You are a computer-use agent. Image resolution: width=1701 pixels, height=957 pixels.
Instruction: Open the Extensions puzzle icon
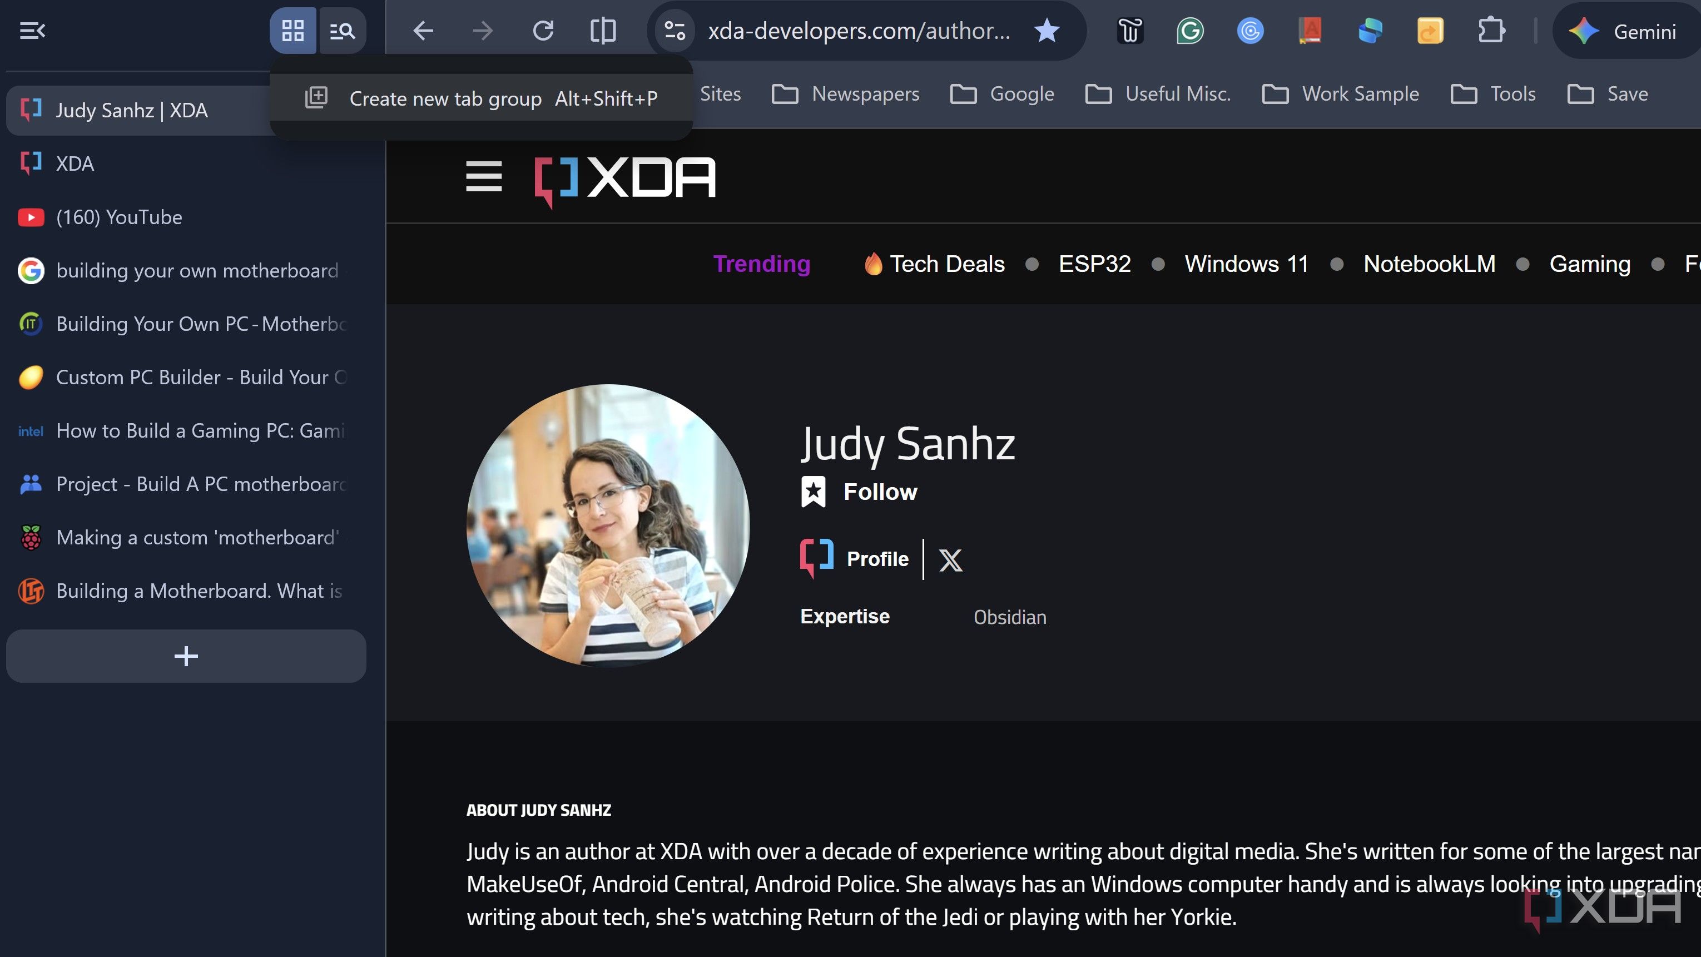point(1491,31)
